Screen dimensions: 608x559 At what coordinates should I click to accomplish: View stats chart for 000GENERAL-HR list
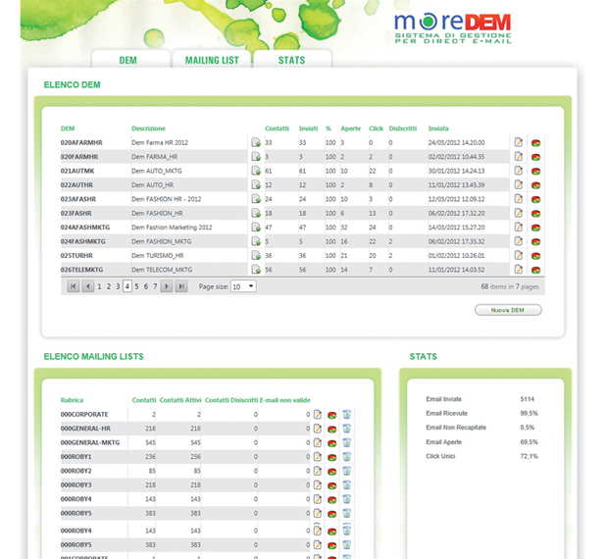point(331,430)
